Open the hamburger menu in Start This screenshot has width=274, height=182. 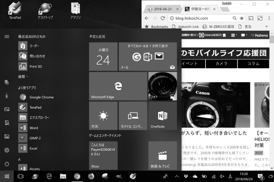pyautogui.click(x=7, y=37)
